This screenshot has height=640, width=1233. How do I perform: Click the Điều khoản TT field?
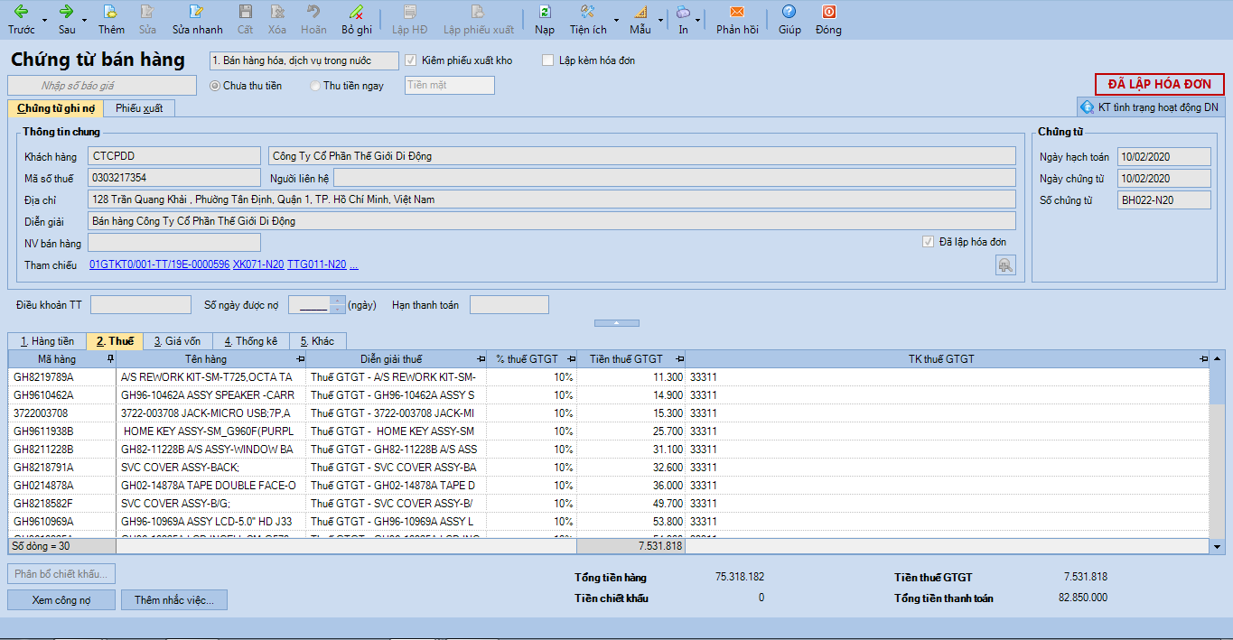141,305
